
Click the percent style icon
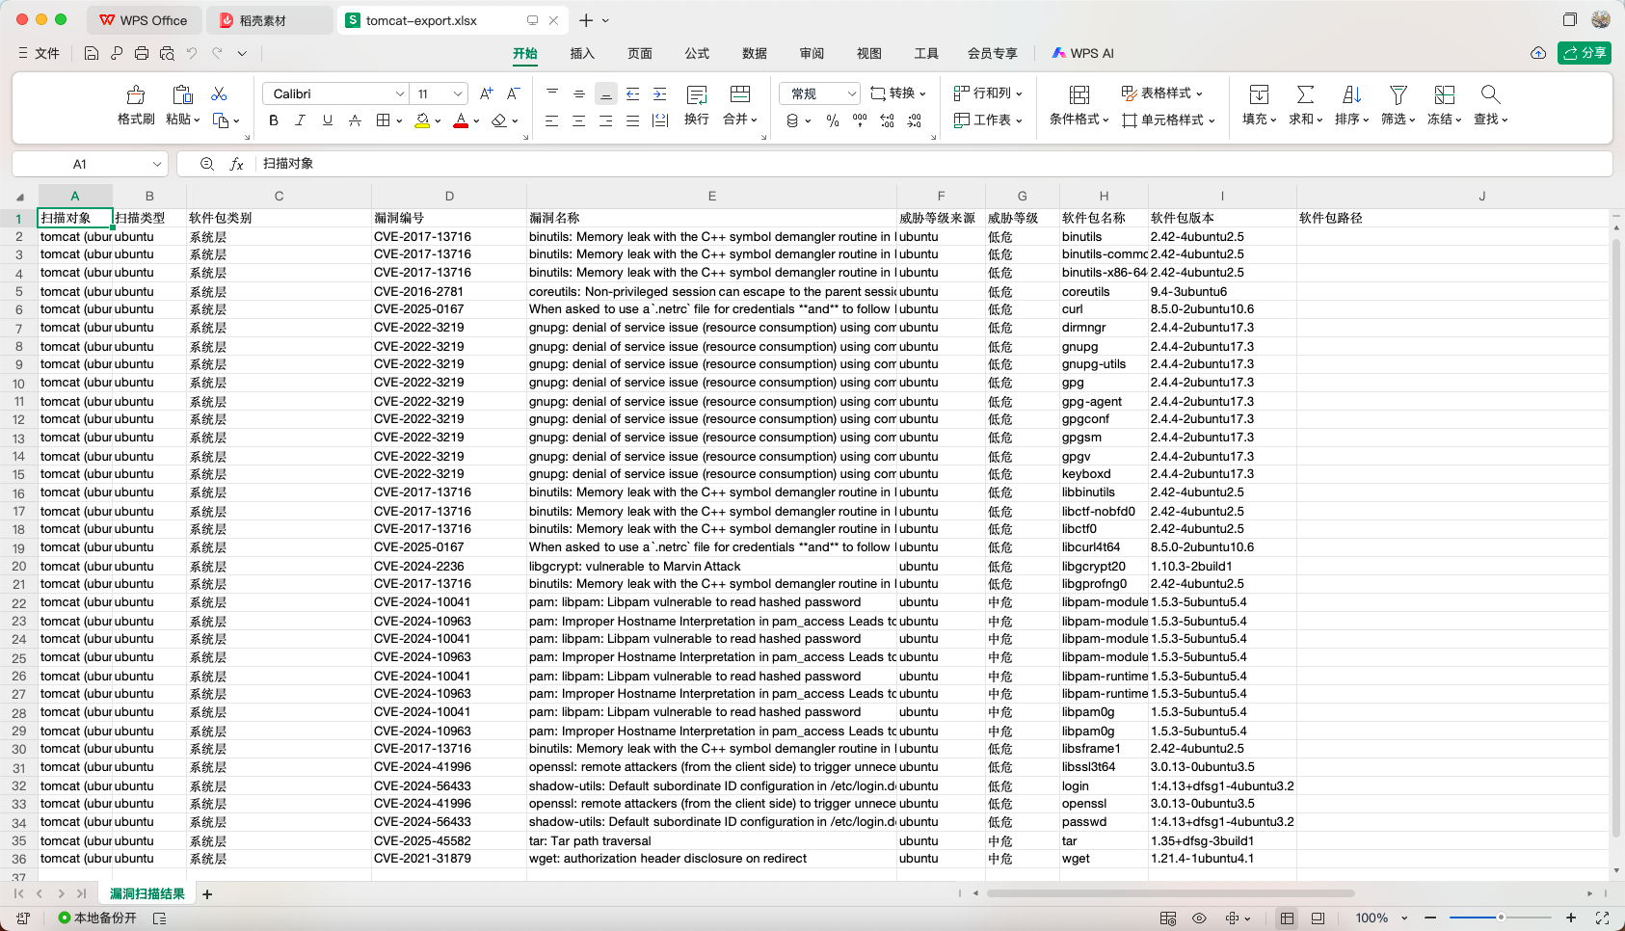[833, 120]
